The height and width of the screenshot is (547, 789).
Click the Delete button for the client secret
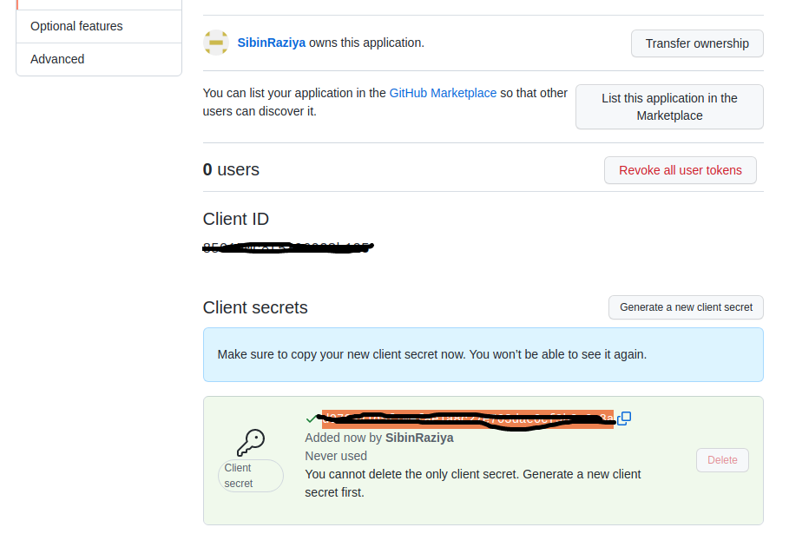pyautogui.click(x=722, y=460)
